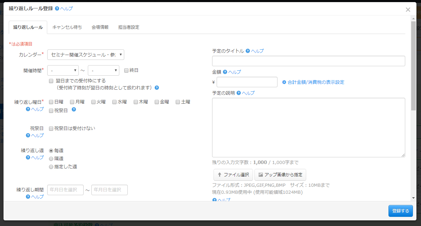Viewport: 421px width, 226px height.
Task: Switch to the 担当者設定 tab
Action: 128,27
